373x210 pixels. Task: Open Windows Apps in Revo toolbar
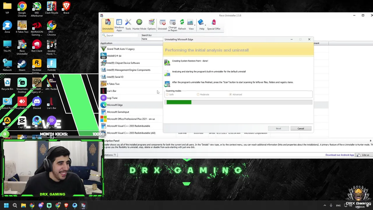coord(119,25)
